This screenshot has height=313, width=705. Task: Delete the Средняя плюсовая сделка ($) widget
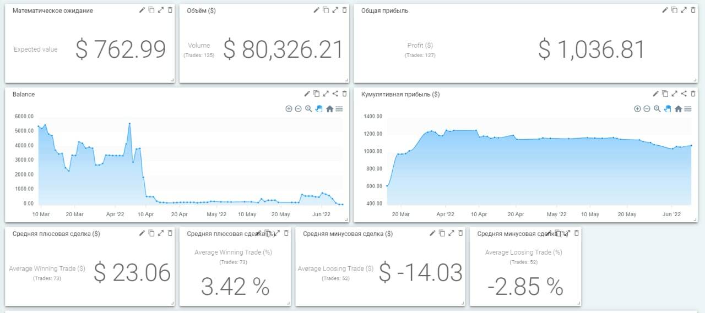pos(170,233)
